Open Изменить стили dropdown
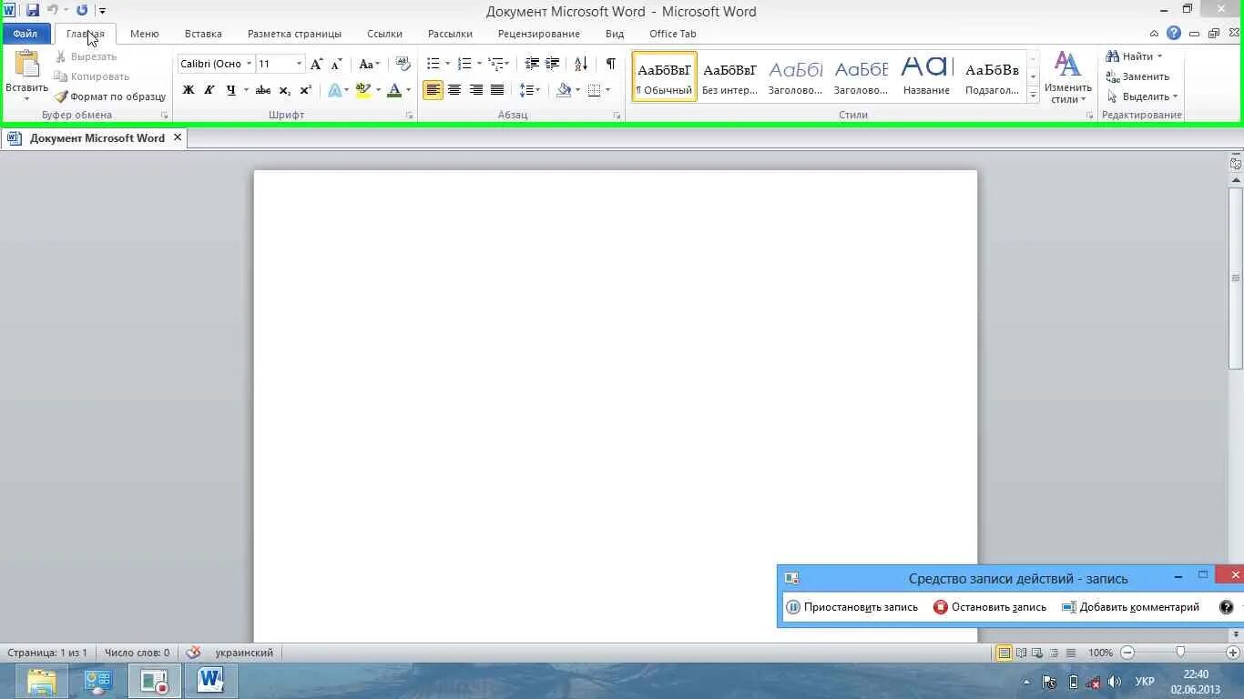The height and width of the screenshot is (699, 1244). click(x=1067, y=77)
